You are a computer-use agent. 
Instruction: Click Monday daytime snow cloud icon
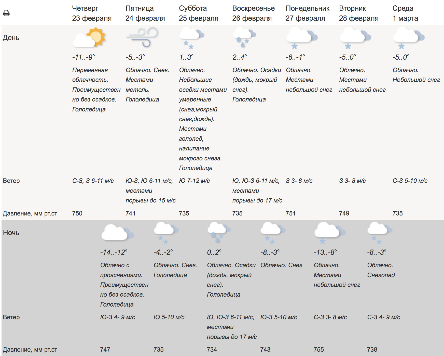302,38
